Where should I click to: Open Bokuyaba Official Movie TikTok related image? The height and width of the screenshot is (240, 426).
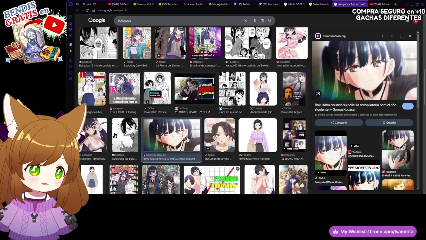pyautogui.click(x=330, y=153)
